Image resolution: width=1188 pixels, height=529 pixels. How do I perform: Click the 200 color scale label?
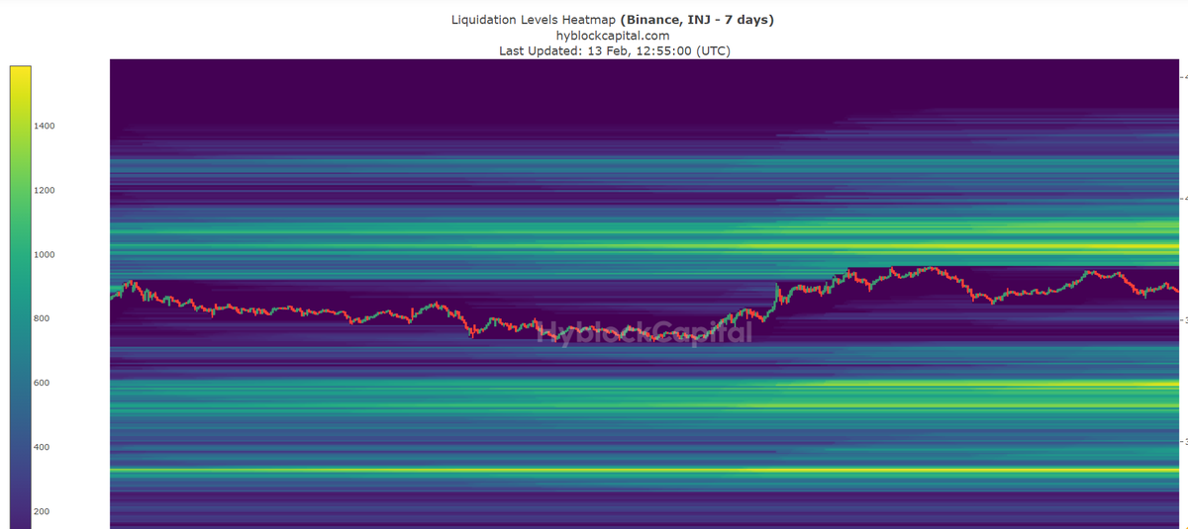pyautogui.click(x=43, y=511)
